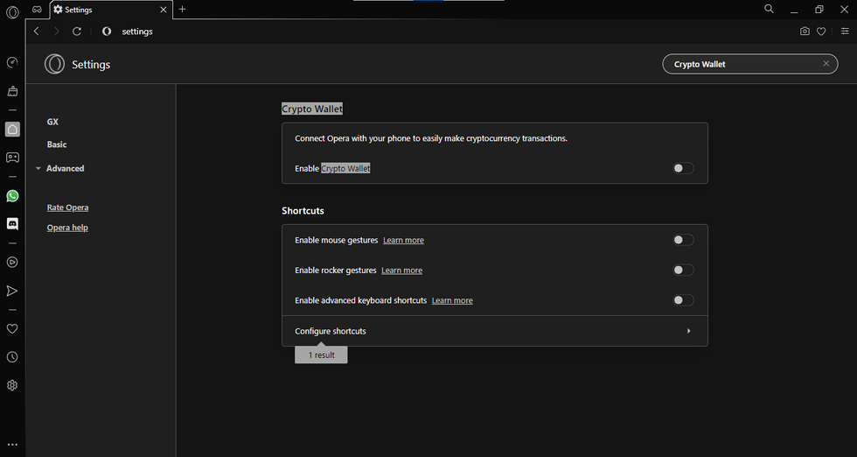Click the Configure shortcuts row text
This screenshot has height=457, width=857.
(x=331, y=331)
